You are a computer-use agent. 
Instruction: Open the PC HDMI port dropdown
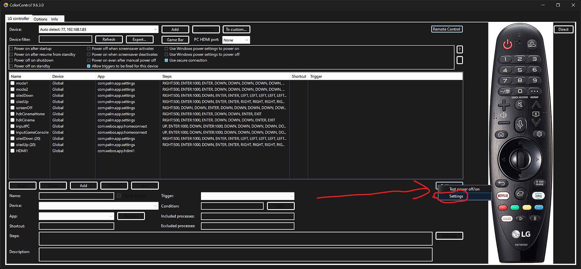pos(236,40)
